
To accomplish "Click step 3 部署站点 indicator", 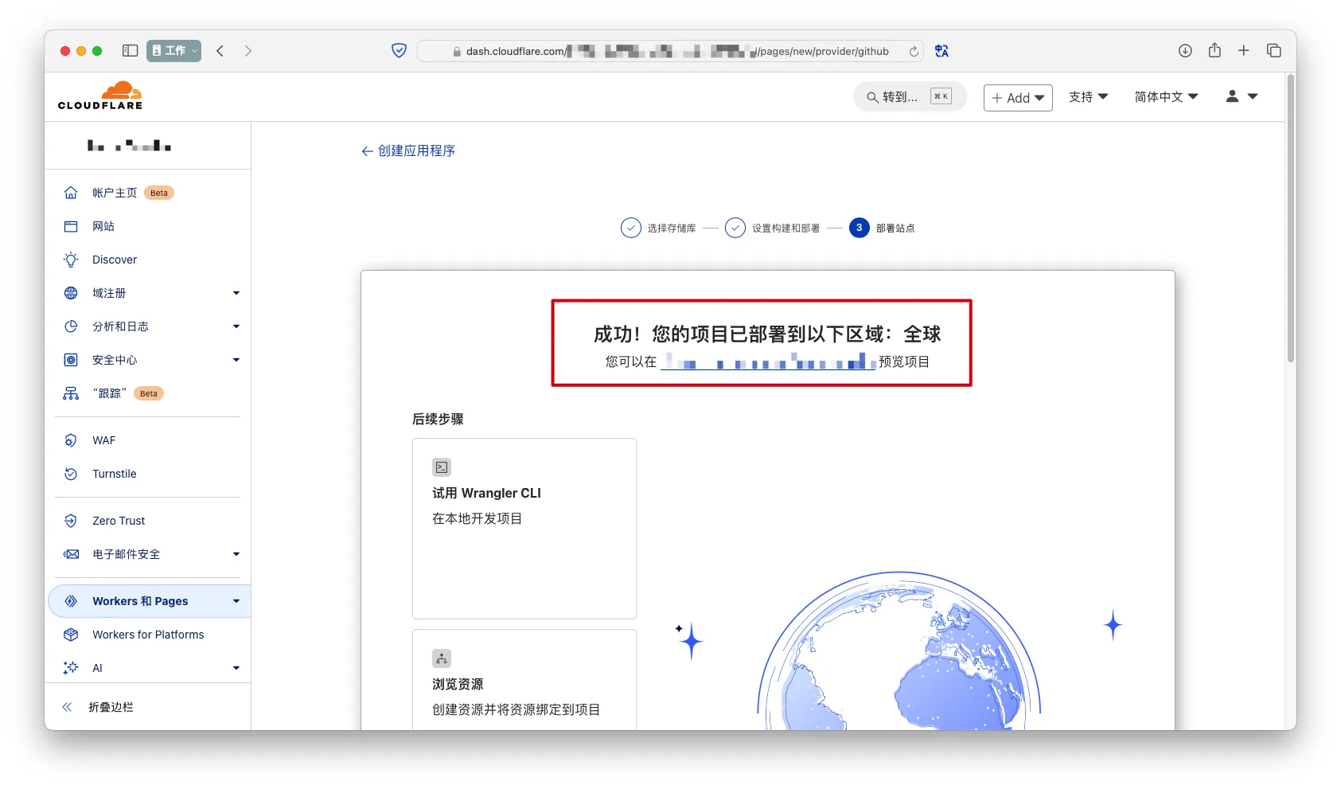I will tap(860, 228).
